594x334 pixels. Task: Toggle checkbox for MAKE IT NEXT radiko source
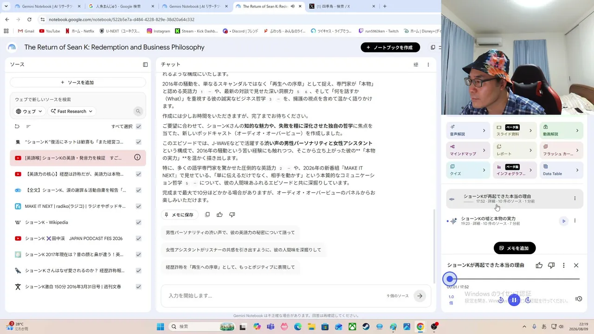point(138,206)
